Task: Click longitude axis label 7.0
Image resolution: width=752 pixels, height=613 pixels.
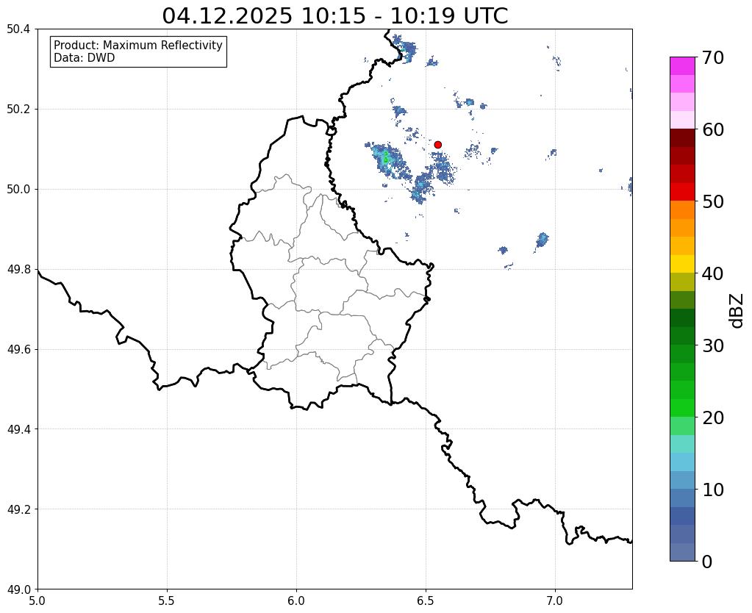Action: pos(555,601)
